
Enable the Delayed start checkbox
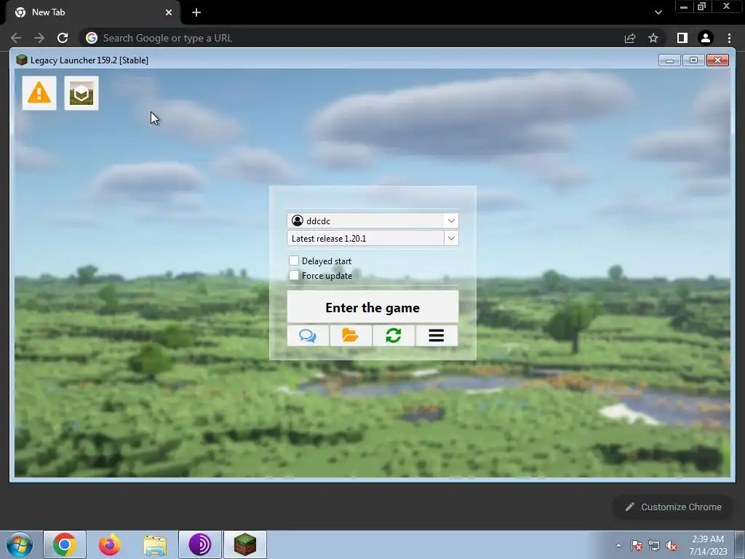294,261
